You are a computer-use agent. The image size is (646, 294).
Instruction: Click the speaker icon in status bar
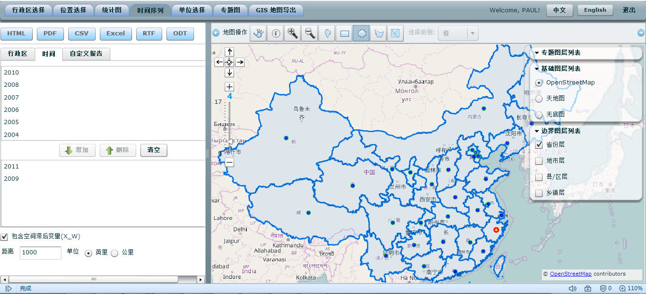tap(573, 288)
